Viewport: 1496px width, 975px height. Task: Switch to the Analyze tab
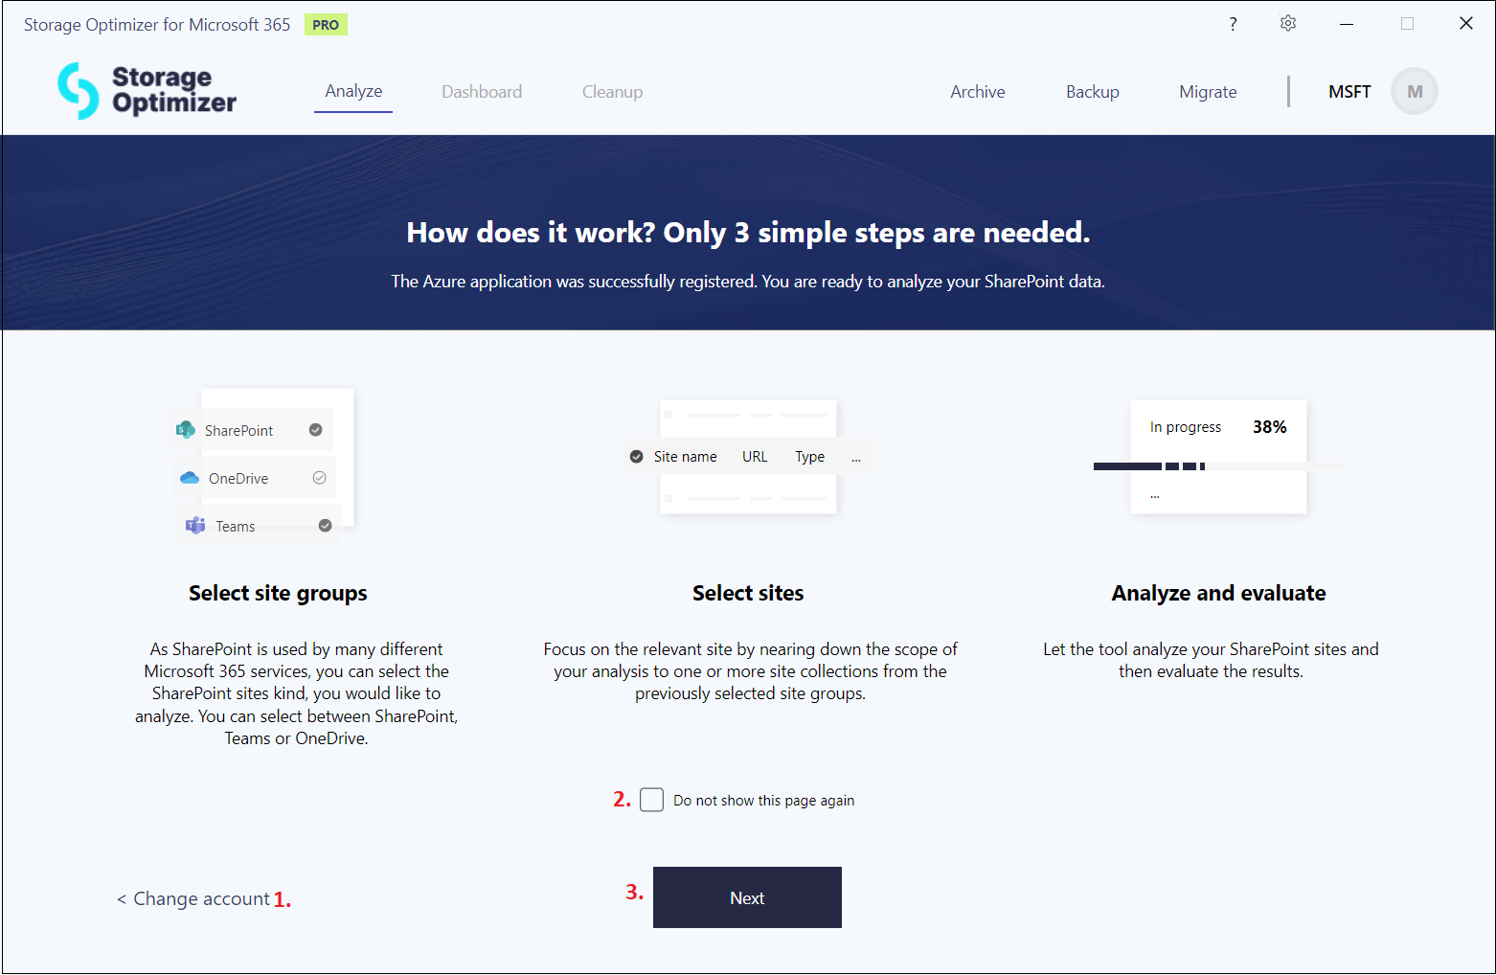coord(353,92)
